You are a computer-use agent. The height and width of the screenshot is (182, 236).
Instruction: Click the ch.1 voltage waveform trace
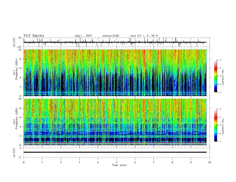point(115,42)
